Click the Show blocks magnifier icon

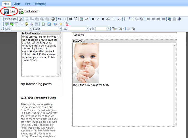pos(133,29)
